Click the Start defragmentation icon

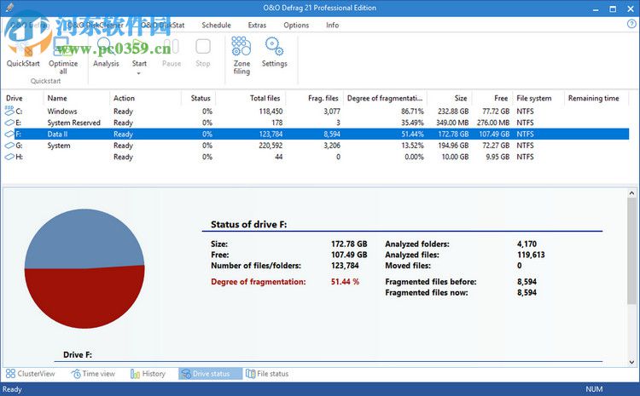click(x=139, y=47)
